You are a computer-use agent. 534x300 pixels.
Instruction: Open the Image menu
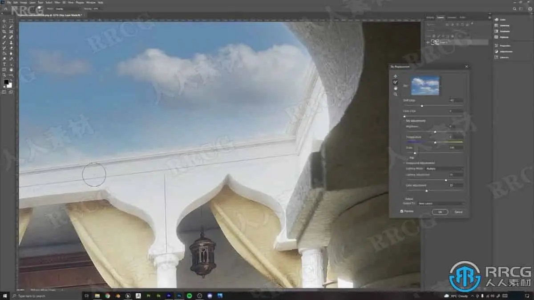pyautogui.click(x=23, y=2)
